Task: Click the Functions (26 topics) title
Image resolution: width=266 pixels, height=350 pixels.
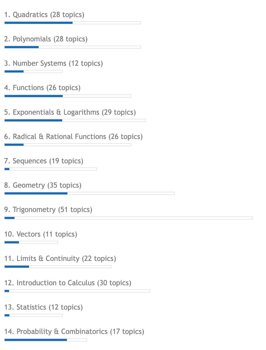Action: click(x=43, y=88)
